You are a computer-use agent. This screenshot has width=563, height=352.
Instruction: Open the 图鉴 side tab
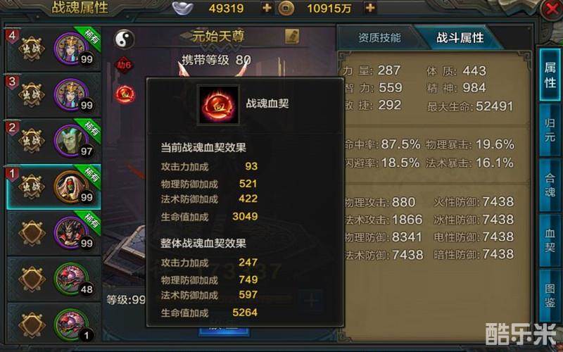(x=550, y=296)
